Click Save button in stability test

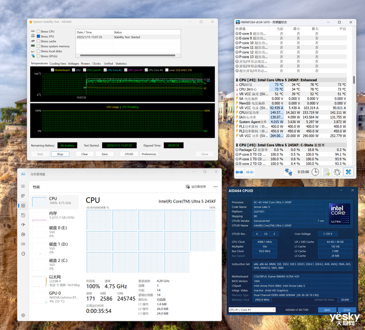104,154
